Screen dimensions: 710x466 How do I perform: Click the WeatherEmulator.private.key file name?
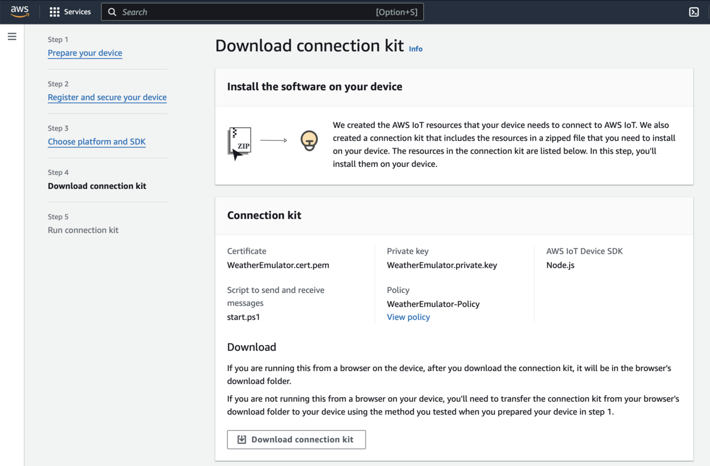pos(442,265)
